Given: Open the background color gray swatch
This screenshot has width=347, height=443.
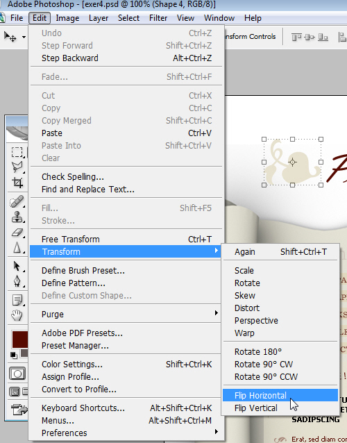Looking at the screenshot, I should click(x=24, y=353).
